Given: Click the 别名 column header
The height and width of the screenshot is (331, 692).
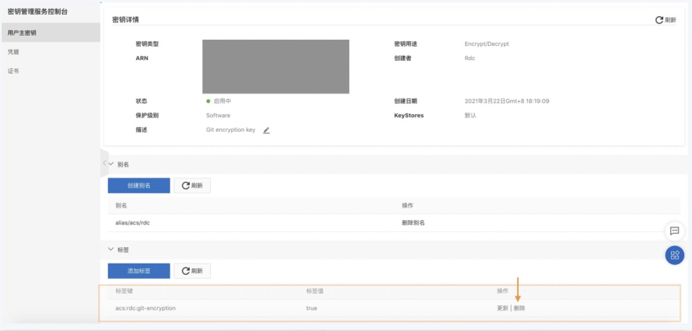Looking at the screenshot, I should coord(121,206).
